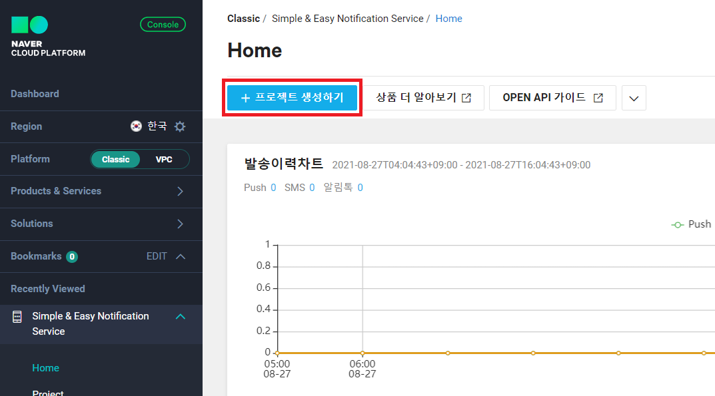Viewport: 715px width, 396px height.
Task: Open Solutions menu item
Action: pyautogui.click(x=101, y=224)
